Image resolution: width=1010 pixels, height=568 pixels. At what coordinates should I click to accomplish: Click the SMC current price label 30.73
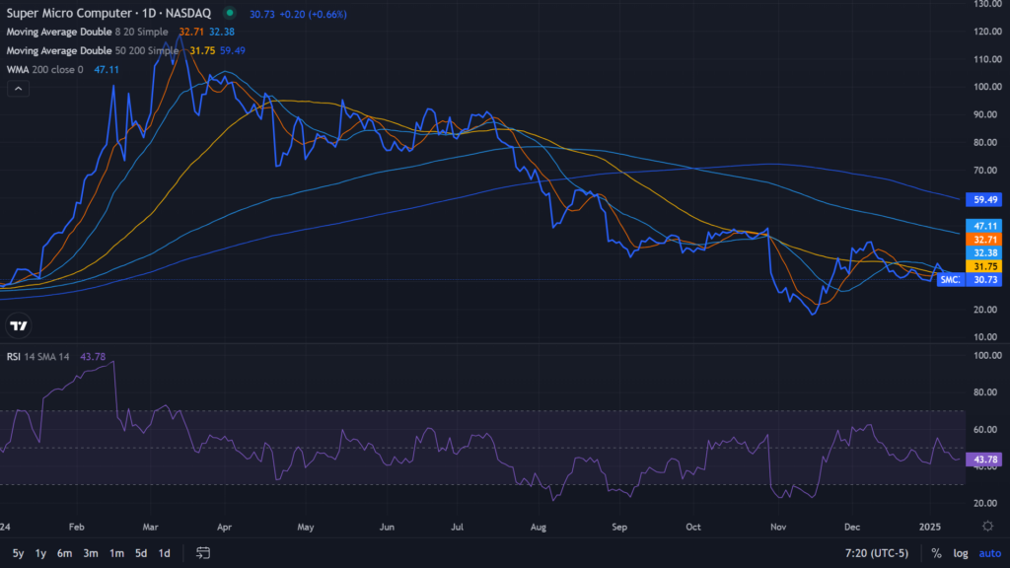pyautogui.click(x=981, y=280)
